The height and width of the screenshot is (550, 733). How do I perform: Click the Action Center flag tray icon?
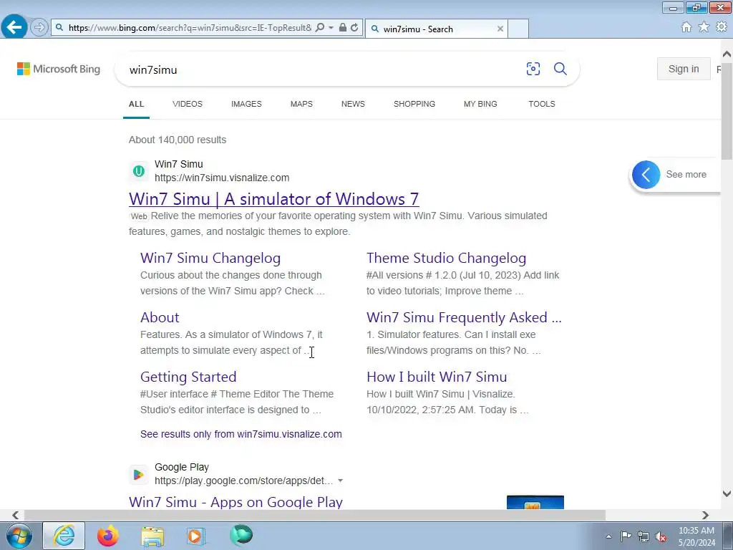pos(626,536)
